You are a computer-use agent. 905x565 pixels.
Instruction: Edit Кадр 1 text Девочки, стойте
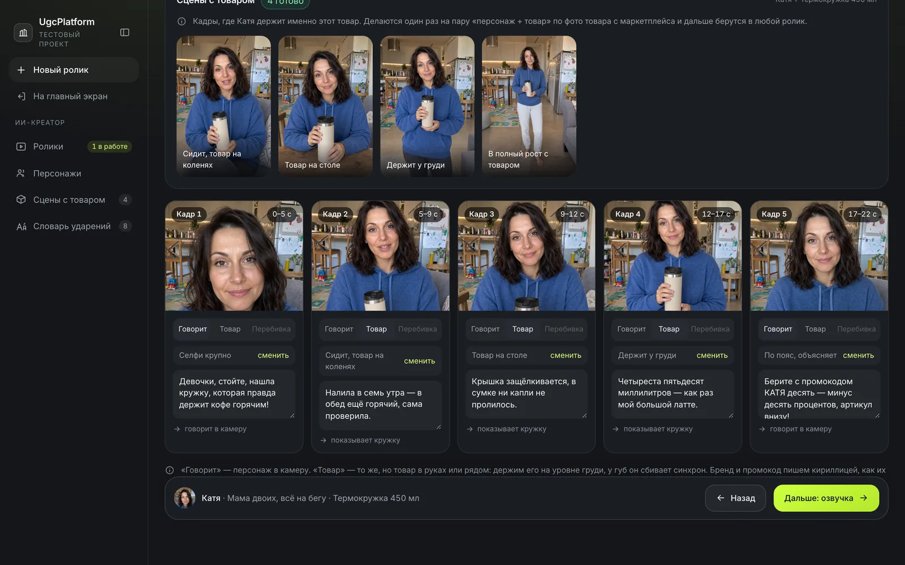pyautogui.click(x=234, y=394)
